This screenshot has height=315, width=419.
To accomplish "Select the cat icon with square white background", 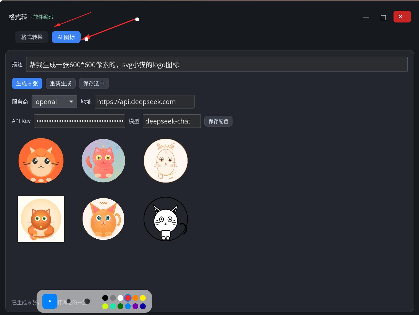I will [x=41, y=219].
